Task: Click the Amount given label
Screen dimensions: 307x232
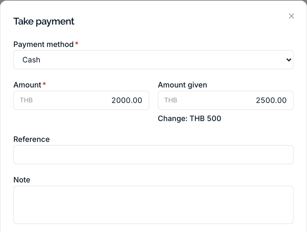Action: pos(183,85)
